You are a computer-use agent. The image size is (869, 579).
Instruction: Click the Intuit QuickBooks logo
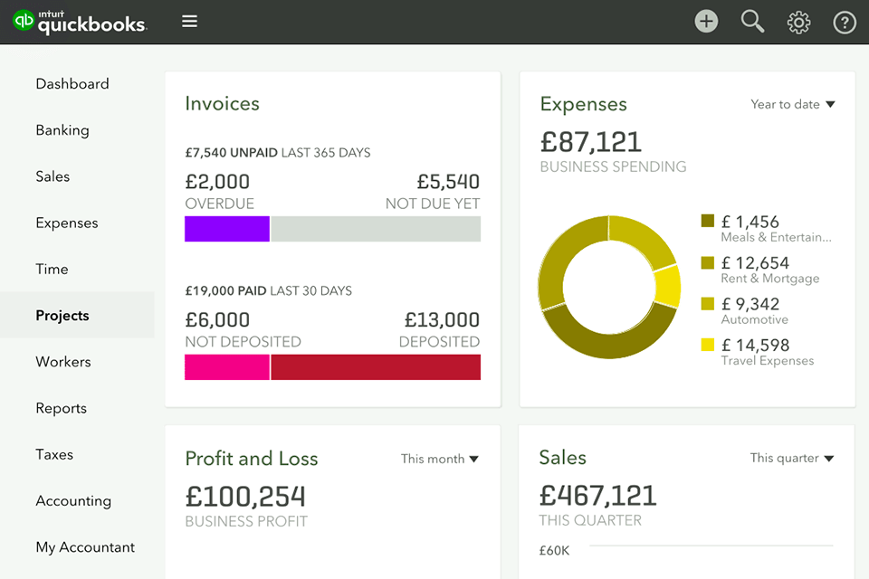80,21
